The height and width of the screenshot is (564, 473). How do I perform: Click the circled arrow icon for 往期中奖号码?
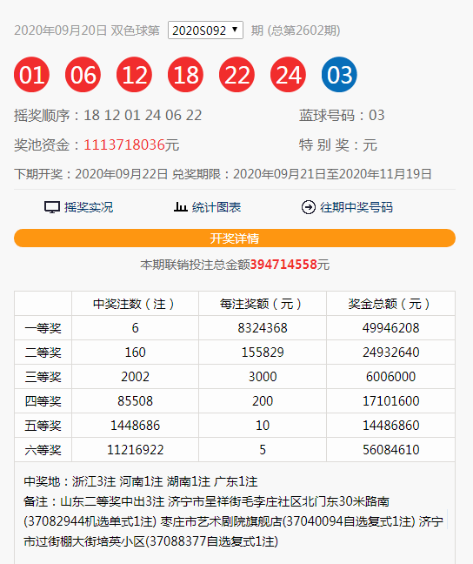pos(308,207)
